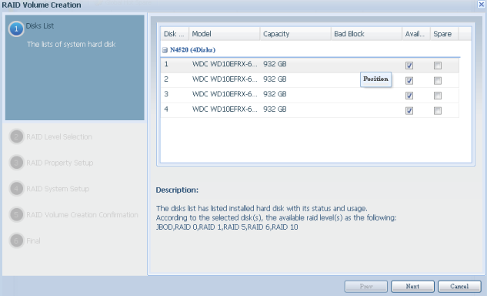Select disk 1 model cell

(225, 64)
